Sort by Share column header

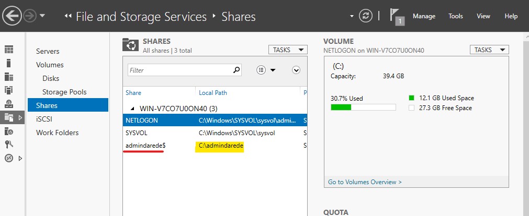pyautogui.click(x=133, y=93)
